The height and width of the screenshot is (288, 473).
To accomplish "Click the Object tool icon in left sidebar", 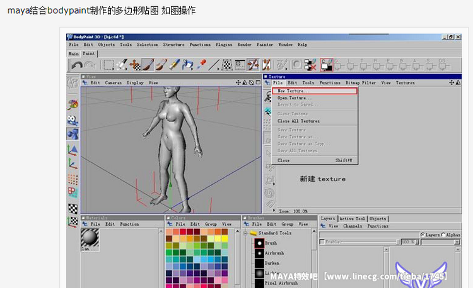I will [73, 134].
